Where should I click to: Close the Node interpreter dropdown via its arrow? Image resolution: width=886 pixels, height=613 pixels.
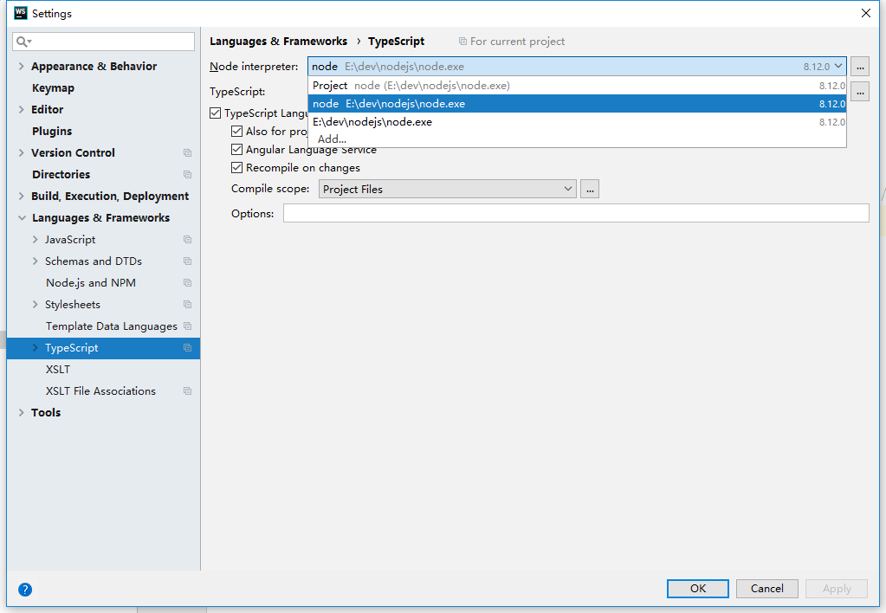[x=838, y=66]
